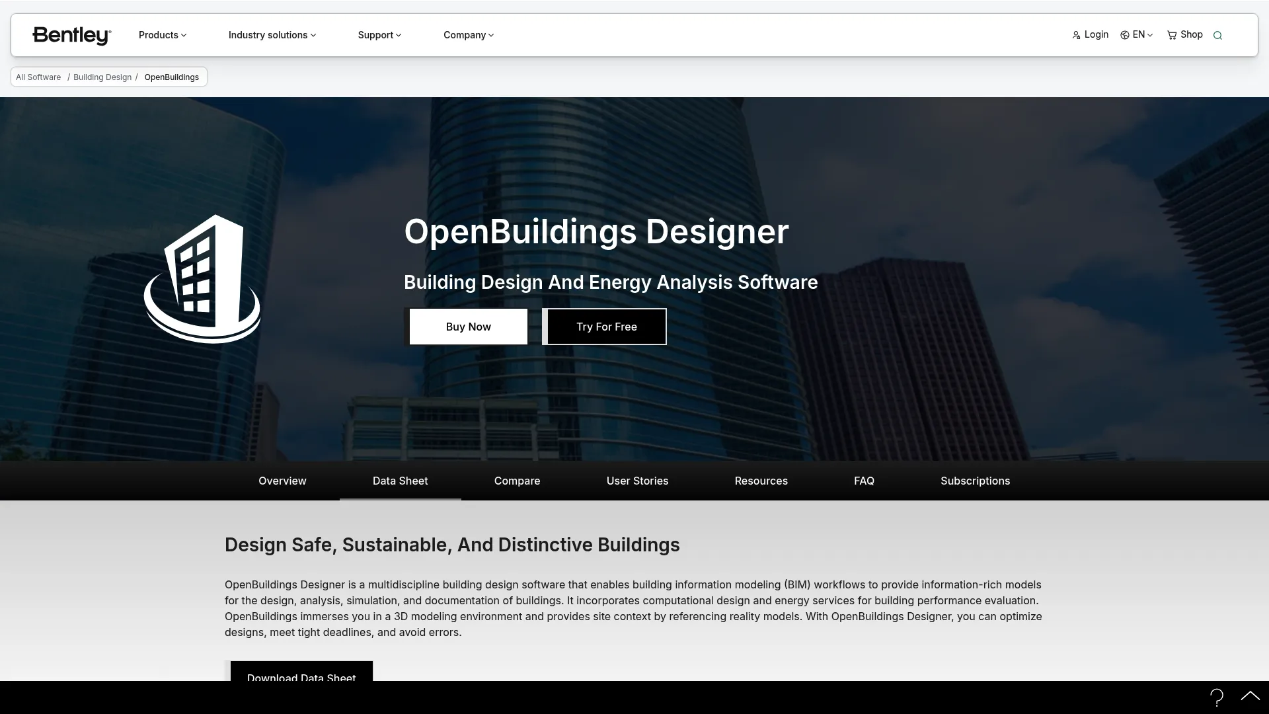
Task: Expand the Industry solutions menu
Action: [272, 35]
